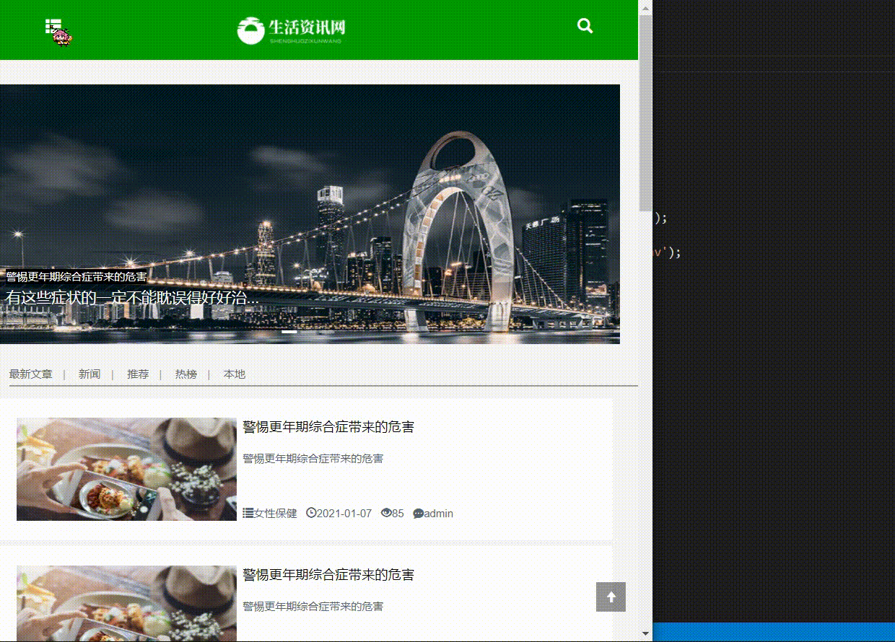Switch to the 本地 tab
Image resolution: width=895 pixels, height=642 pixels.
pos(235,374)
